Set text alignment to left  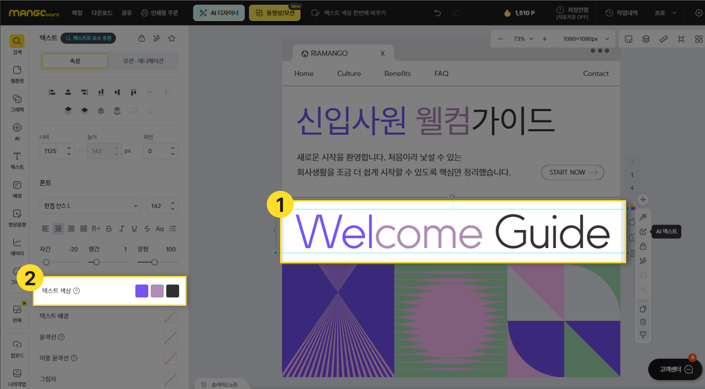(46, 229)
